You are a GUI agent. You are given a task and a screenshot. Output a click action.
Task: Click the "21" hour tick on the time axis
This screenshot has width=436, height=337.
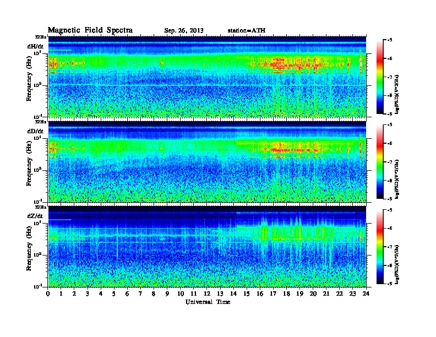coord(326,293)
